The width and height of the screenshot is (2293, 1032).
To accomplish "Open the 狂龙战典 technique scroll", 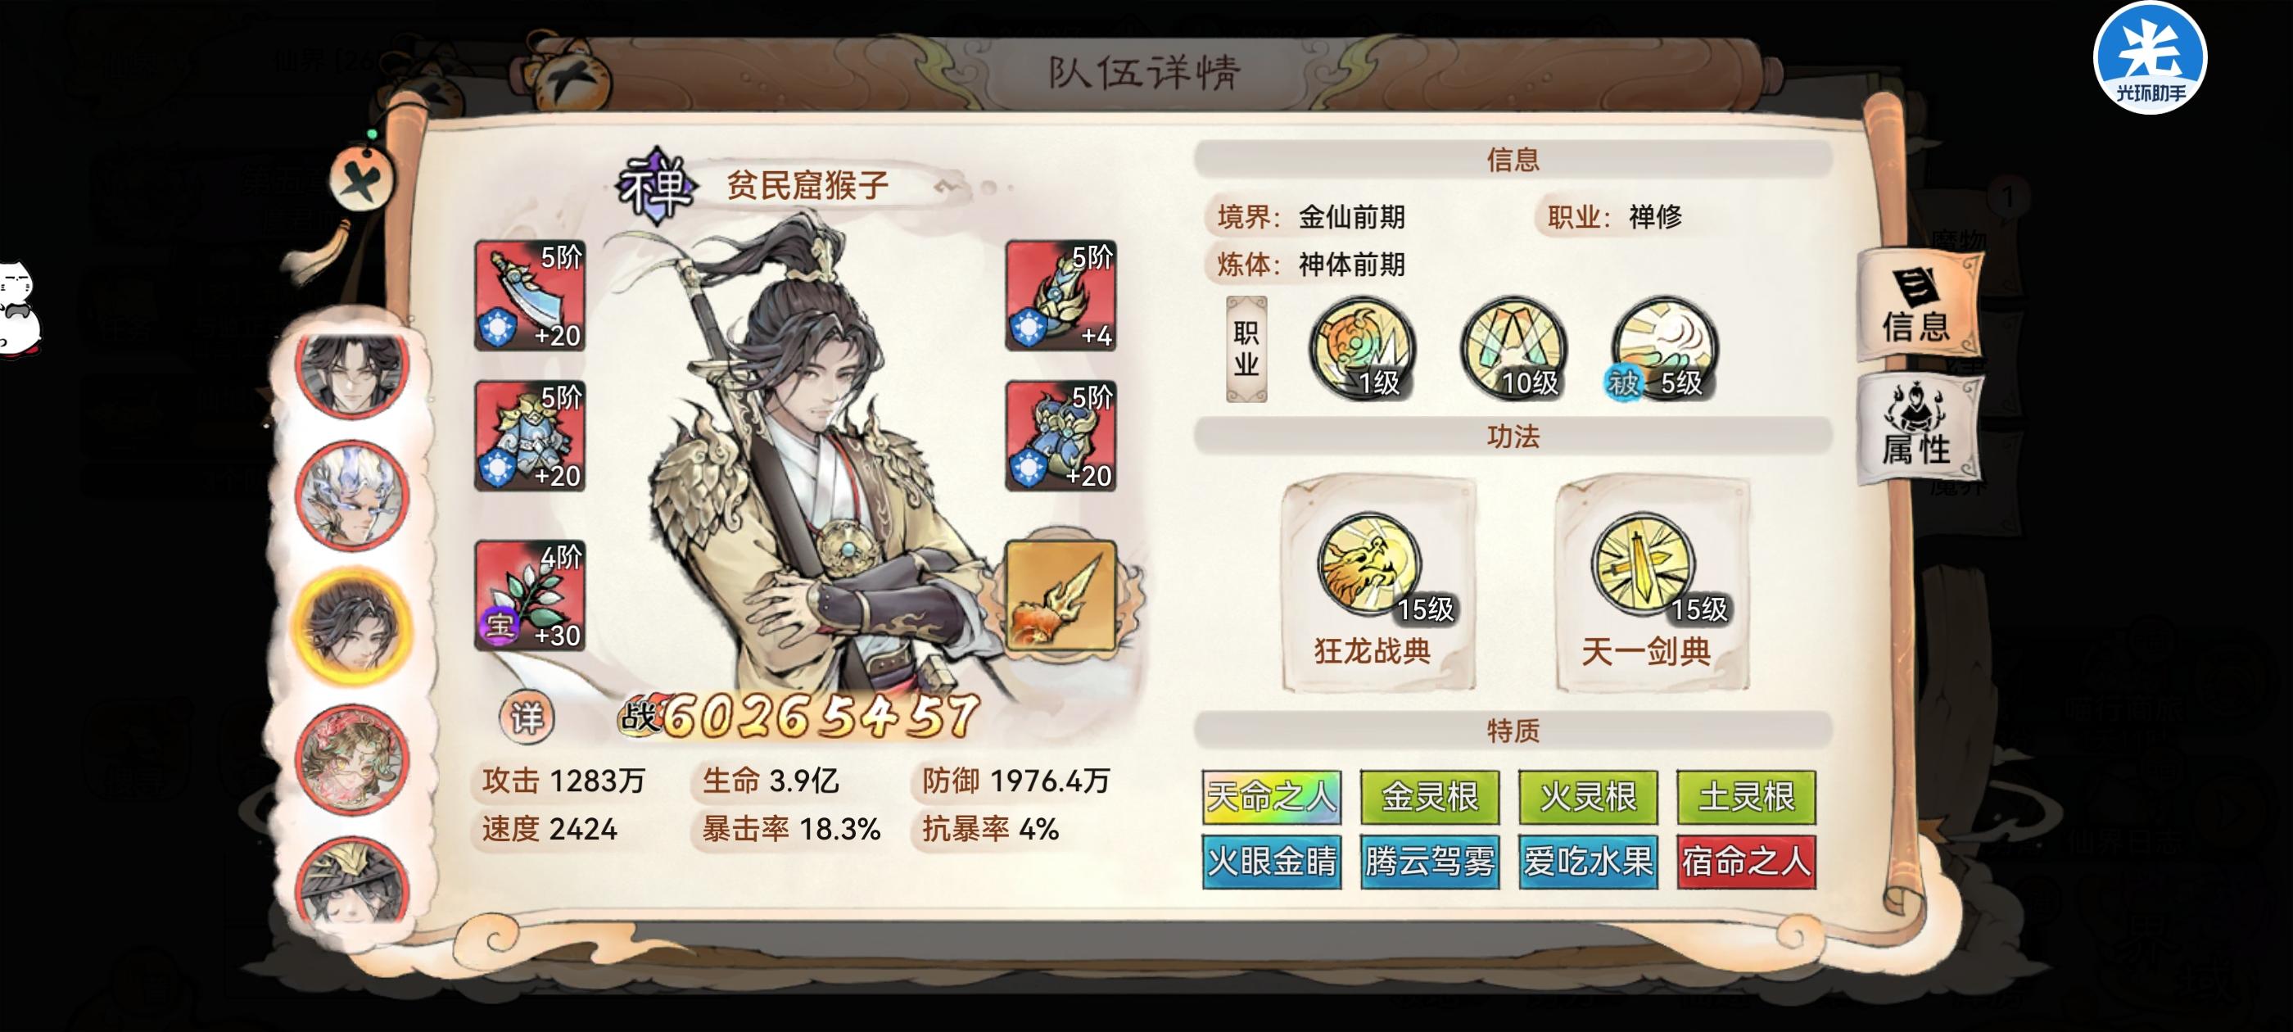I will pyautogui.click(x=1378, y=584).
